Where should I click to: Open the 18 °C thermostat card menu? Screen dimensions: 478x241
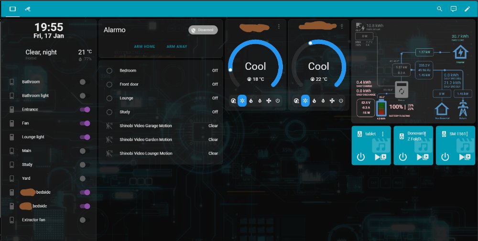(x=279, y=27)
